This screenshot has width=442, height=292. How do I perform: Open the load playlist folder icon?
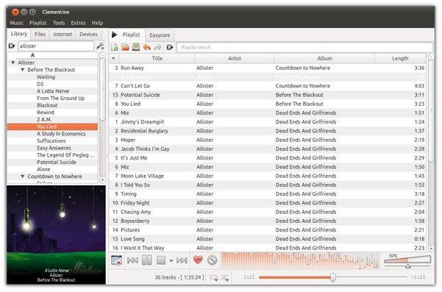click(x=125, y=47)
